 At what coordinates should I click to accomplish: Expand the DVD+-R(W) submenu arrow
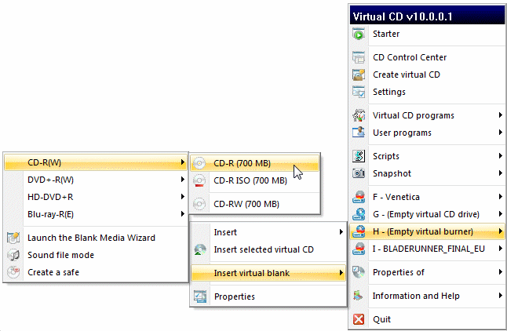182,180
